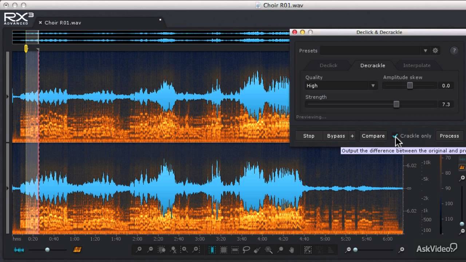Image resolution: width=466 pixels, height=262 pixels.
Task: Click the Stop preview button
Action: (x=309, y=136)
